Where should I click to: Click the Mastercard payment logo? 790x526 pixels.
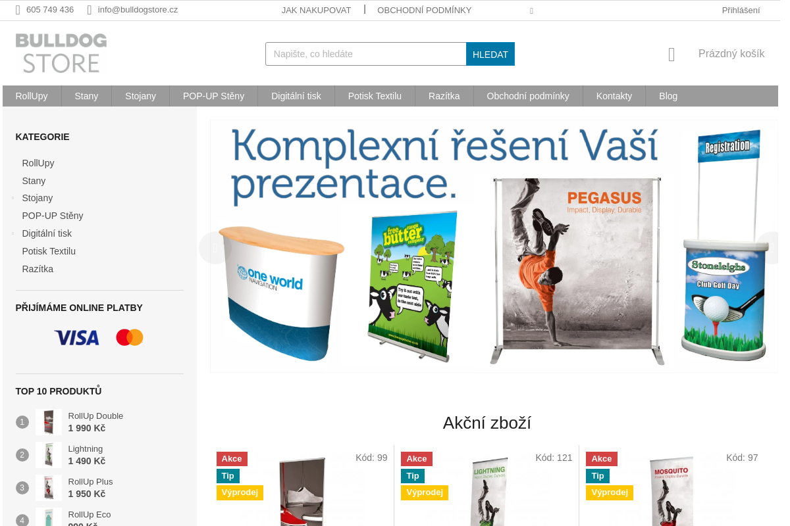click(130, 338)
